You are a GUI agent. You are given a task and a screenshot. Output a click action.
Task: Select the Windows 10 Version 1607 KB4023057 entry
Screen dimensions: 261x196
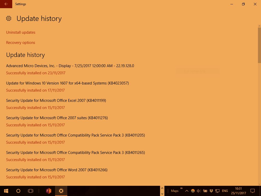pyautogui.click(x=67, y=83)
